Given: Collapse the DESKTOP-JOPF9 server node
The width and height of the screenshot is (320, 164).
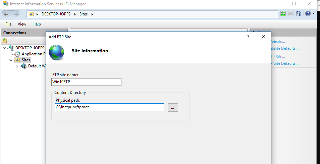Looking at the screenshot, I should (x=4, y=48).
